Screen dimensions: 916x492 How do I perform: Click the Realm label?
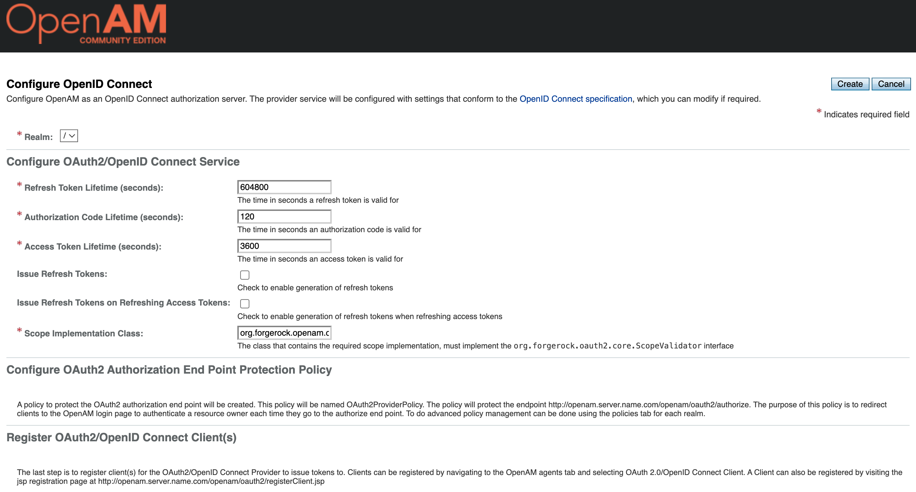click(x=38, y=137)
